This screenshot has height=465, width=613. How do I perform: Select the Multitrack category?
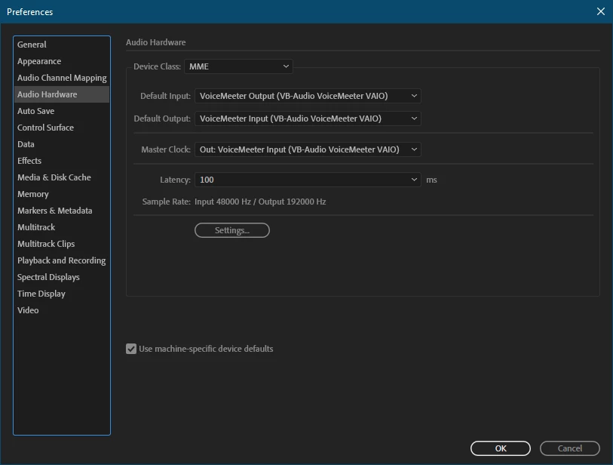click(61, 227)
